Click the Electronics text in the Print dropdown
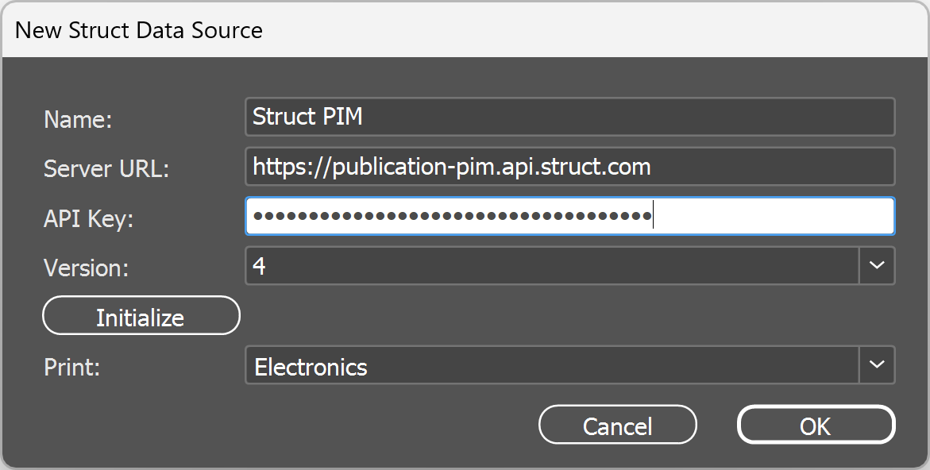The width and height of the screenshot is (930, 470). pyautogui.click(x=310, y=367)
